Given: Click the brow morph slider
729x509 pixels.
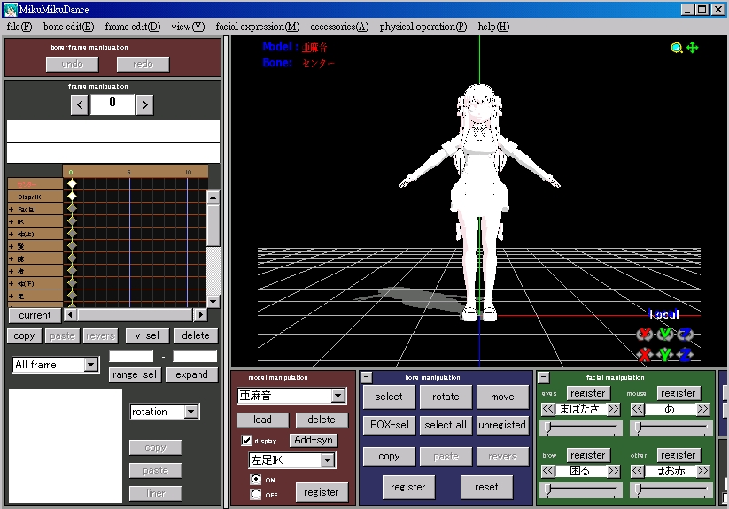Looking at the screenshot, I should (581, 490).
